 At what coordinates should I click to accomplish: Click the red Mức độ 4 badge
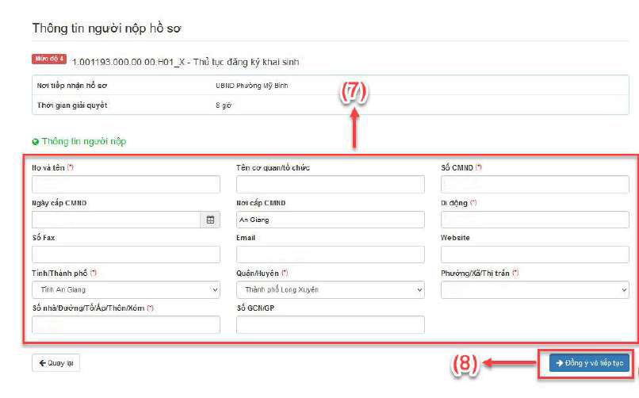coord(49,59)
